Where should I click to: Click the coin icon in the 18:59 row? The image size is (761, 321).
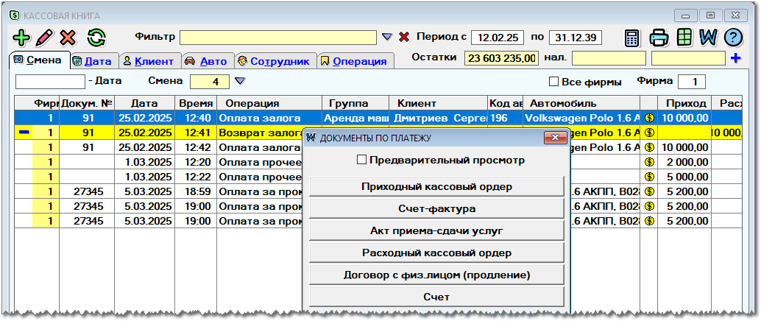[649, 191]
